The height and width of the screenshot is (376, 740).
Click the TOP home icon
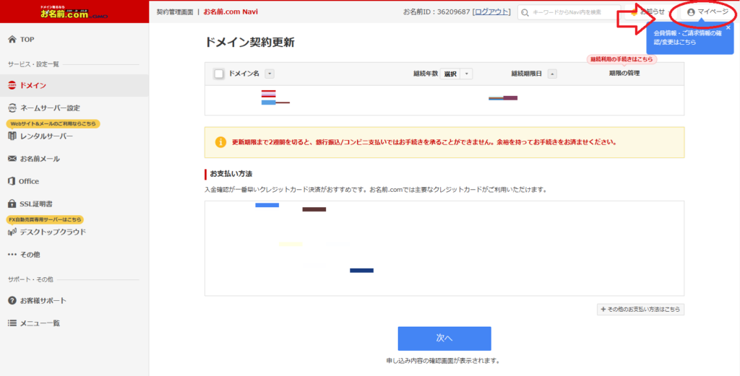12,40
